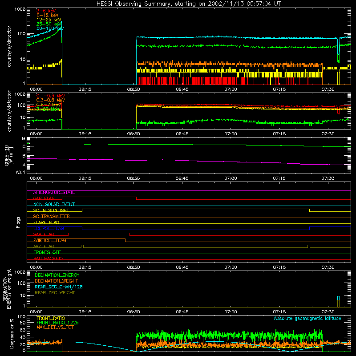Click the SAA_FLAG rising step edge
This screenshot has height=356, width=356.
coord(69,235)
